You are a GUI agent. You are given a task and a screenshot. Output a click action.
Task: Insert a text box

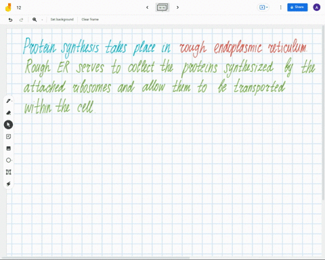(8, 172)
